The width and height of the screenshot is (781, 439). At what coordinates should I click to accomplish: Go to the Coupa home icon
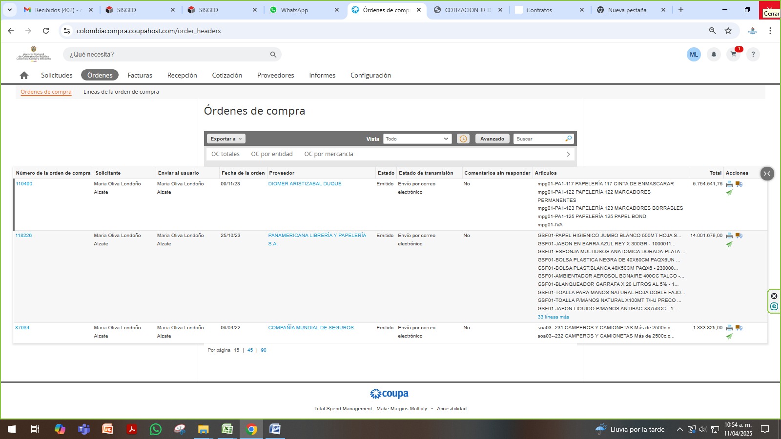coord(24,75)
